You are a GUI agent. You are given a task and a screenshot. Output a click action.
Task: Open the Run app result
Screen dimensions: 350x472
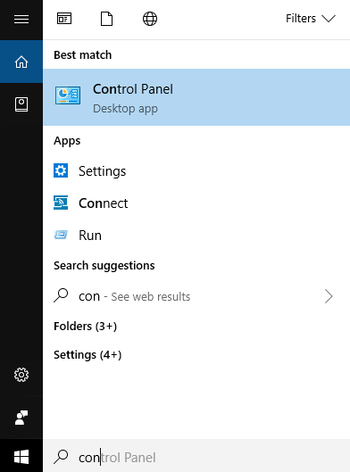pyautogui.click(x=196, y=235)
